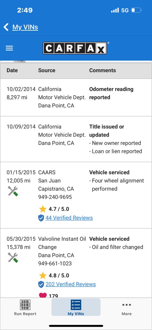Go back to My VINs link
Viewport: 152px width, 330px height.
point(25,27)
